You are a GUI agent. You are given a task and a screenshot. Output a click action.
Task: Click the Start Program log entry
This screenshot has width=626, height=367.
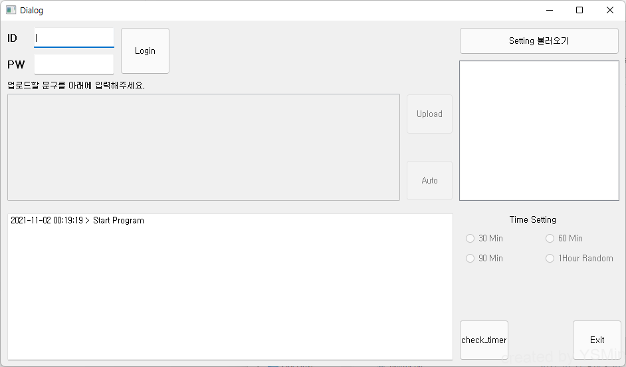(x=78, y=221)
